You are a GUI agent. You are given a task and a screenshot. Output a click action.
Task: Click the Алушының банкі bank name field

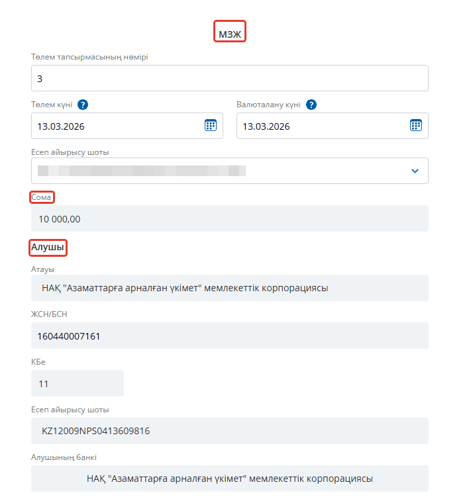(229, 479)
